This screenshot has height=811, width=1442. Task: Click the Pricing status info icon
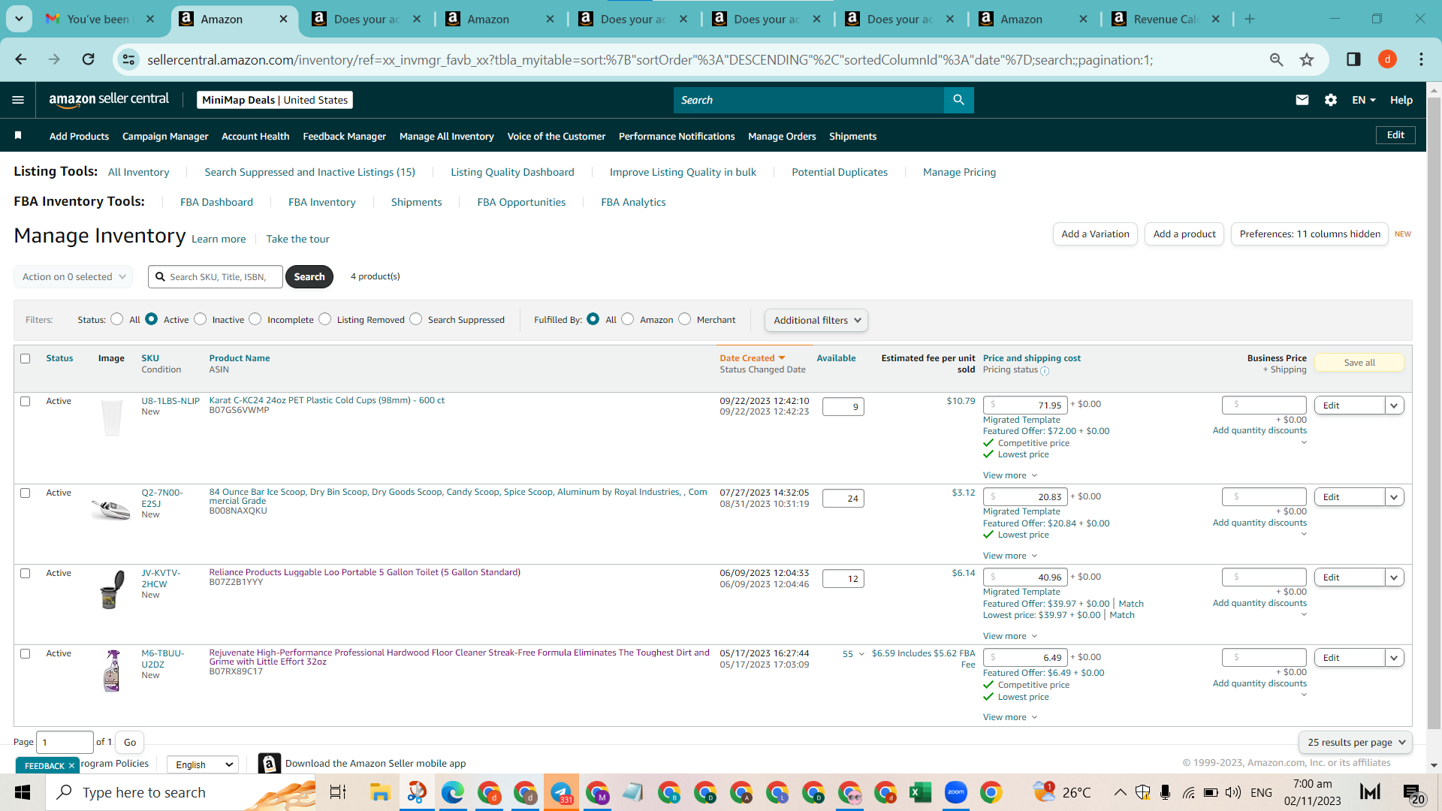[1045, 371]
